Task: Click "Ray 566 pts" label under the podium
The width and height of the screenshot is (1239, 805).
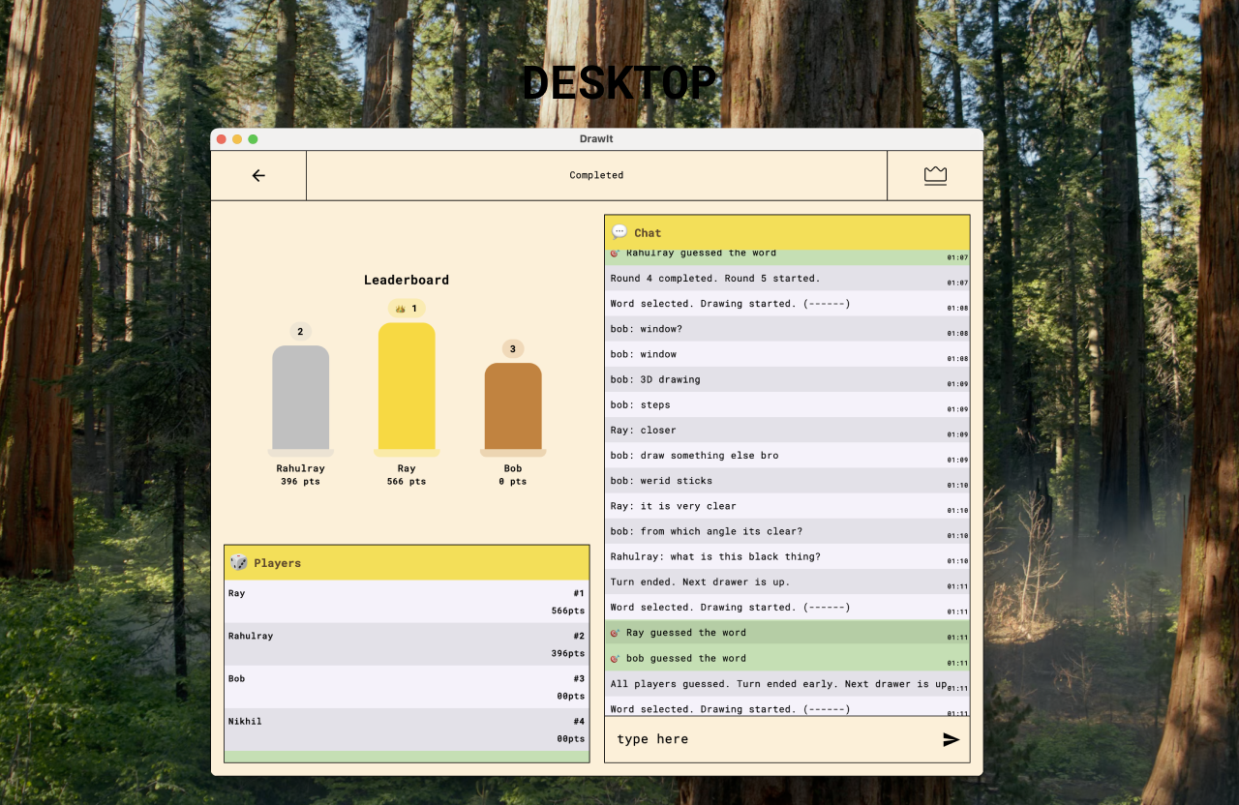Action: coord(407,474)
